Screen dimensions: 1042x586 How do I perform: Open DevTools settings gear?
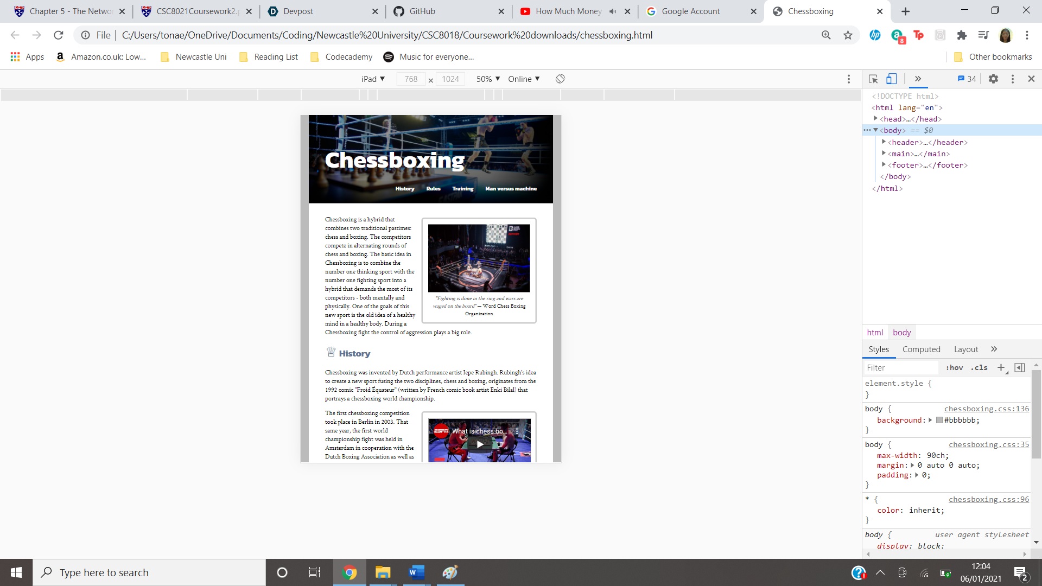coord(993,79)
